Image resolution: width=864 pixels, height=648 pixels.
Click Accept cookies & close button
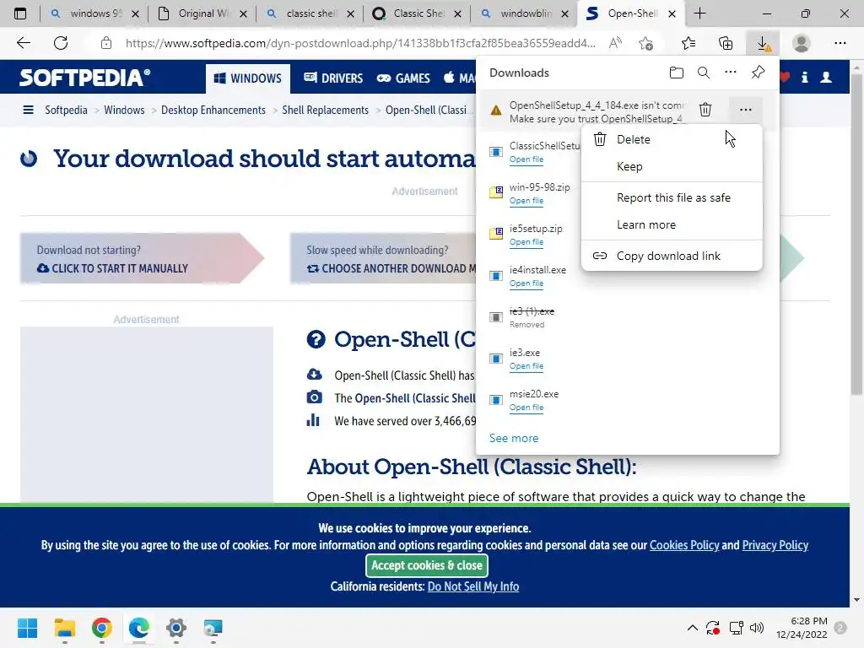pos(426,565)
